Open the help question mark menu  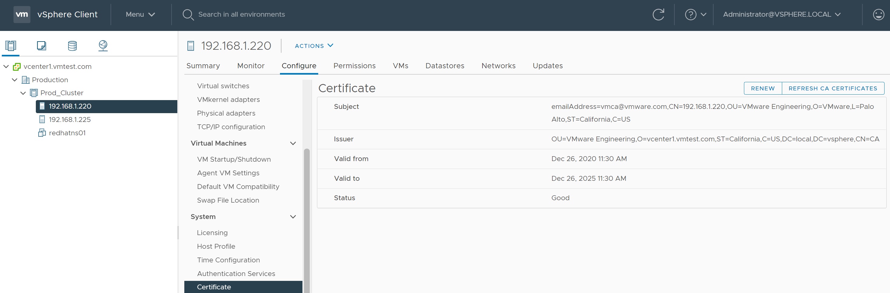(695, 15)
